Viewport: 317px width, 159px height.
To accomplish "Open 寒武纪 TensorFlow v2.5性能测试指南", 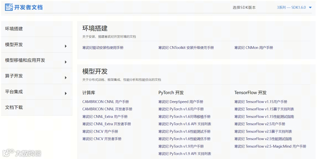I will pos(263,139).
